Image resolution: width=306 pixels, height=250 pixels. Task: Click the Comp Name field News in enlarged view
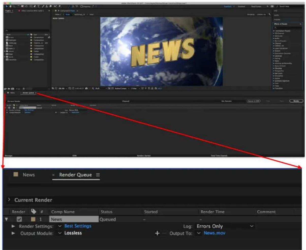click(74, 219)
